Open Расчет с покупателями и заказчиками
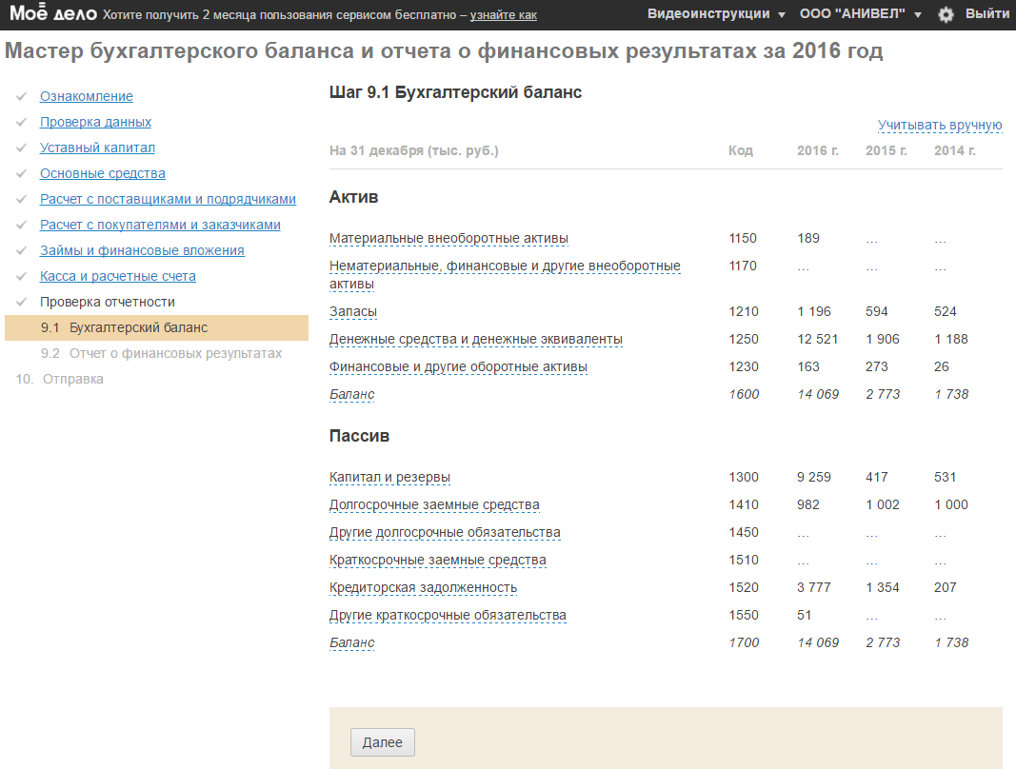This screenshot has width=1016, height=769. click(160, 225)
